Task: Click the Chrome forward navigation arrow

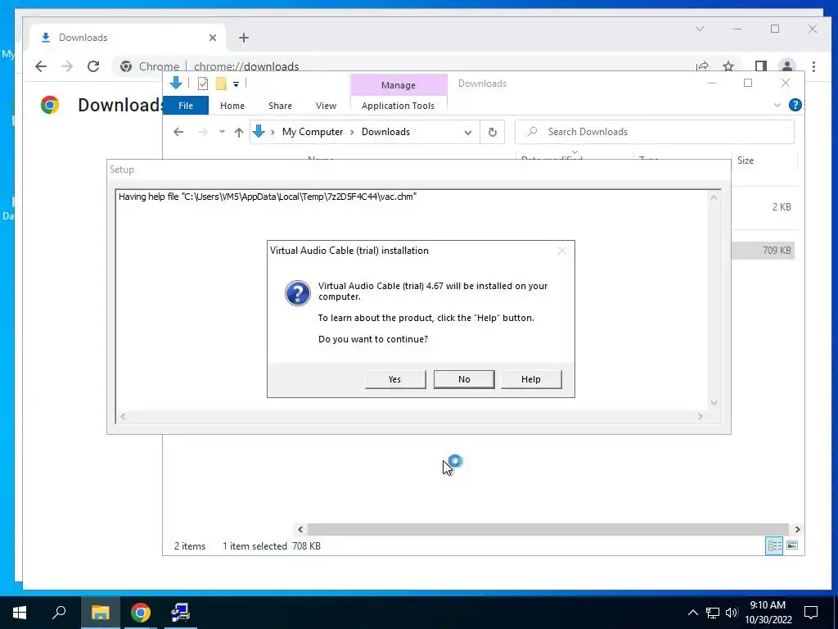Action: [67, 66]
